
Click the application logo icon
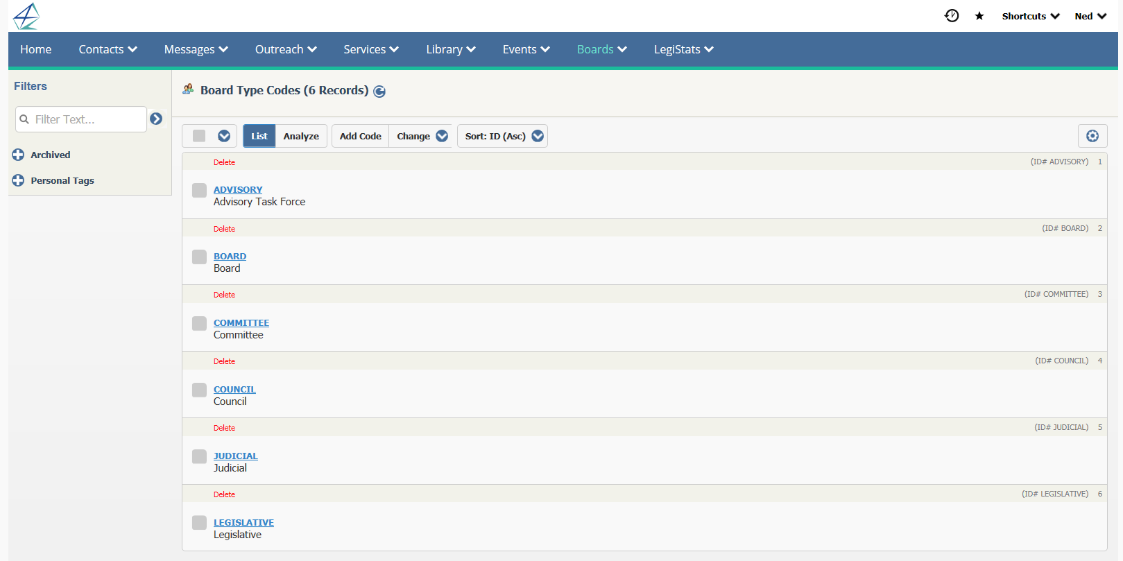(x=26, y=16)
